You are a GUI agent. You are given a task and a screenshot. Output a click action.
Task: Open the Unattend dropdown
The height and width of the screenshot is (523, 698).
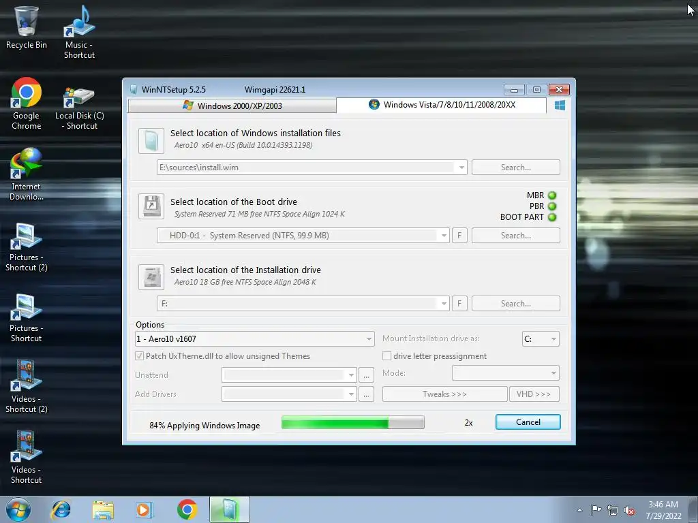tap(289, 375)
